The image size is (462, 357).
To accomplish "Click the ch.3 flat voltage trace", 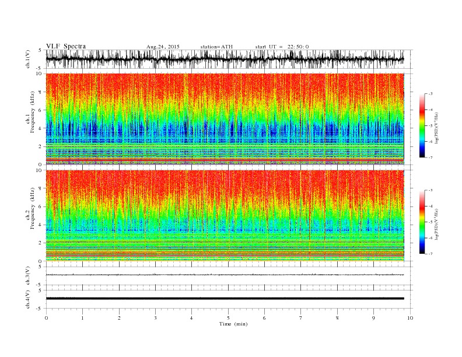I will 225,275.
